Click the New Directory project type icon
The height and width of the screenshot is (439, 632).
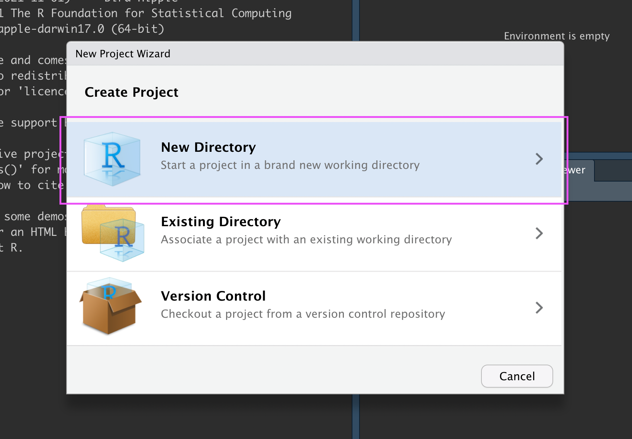click(112, 158)
